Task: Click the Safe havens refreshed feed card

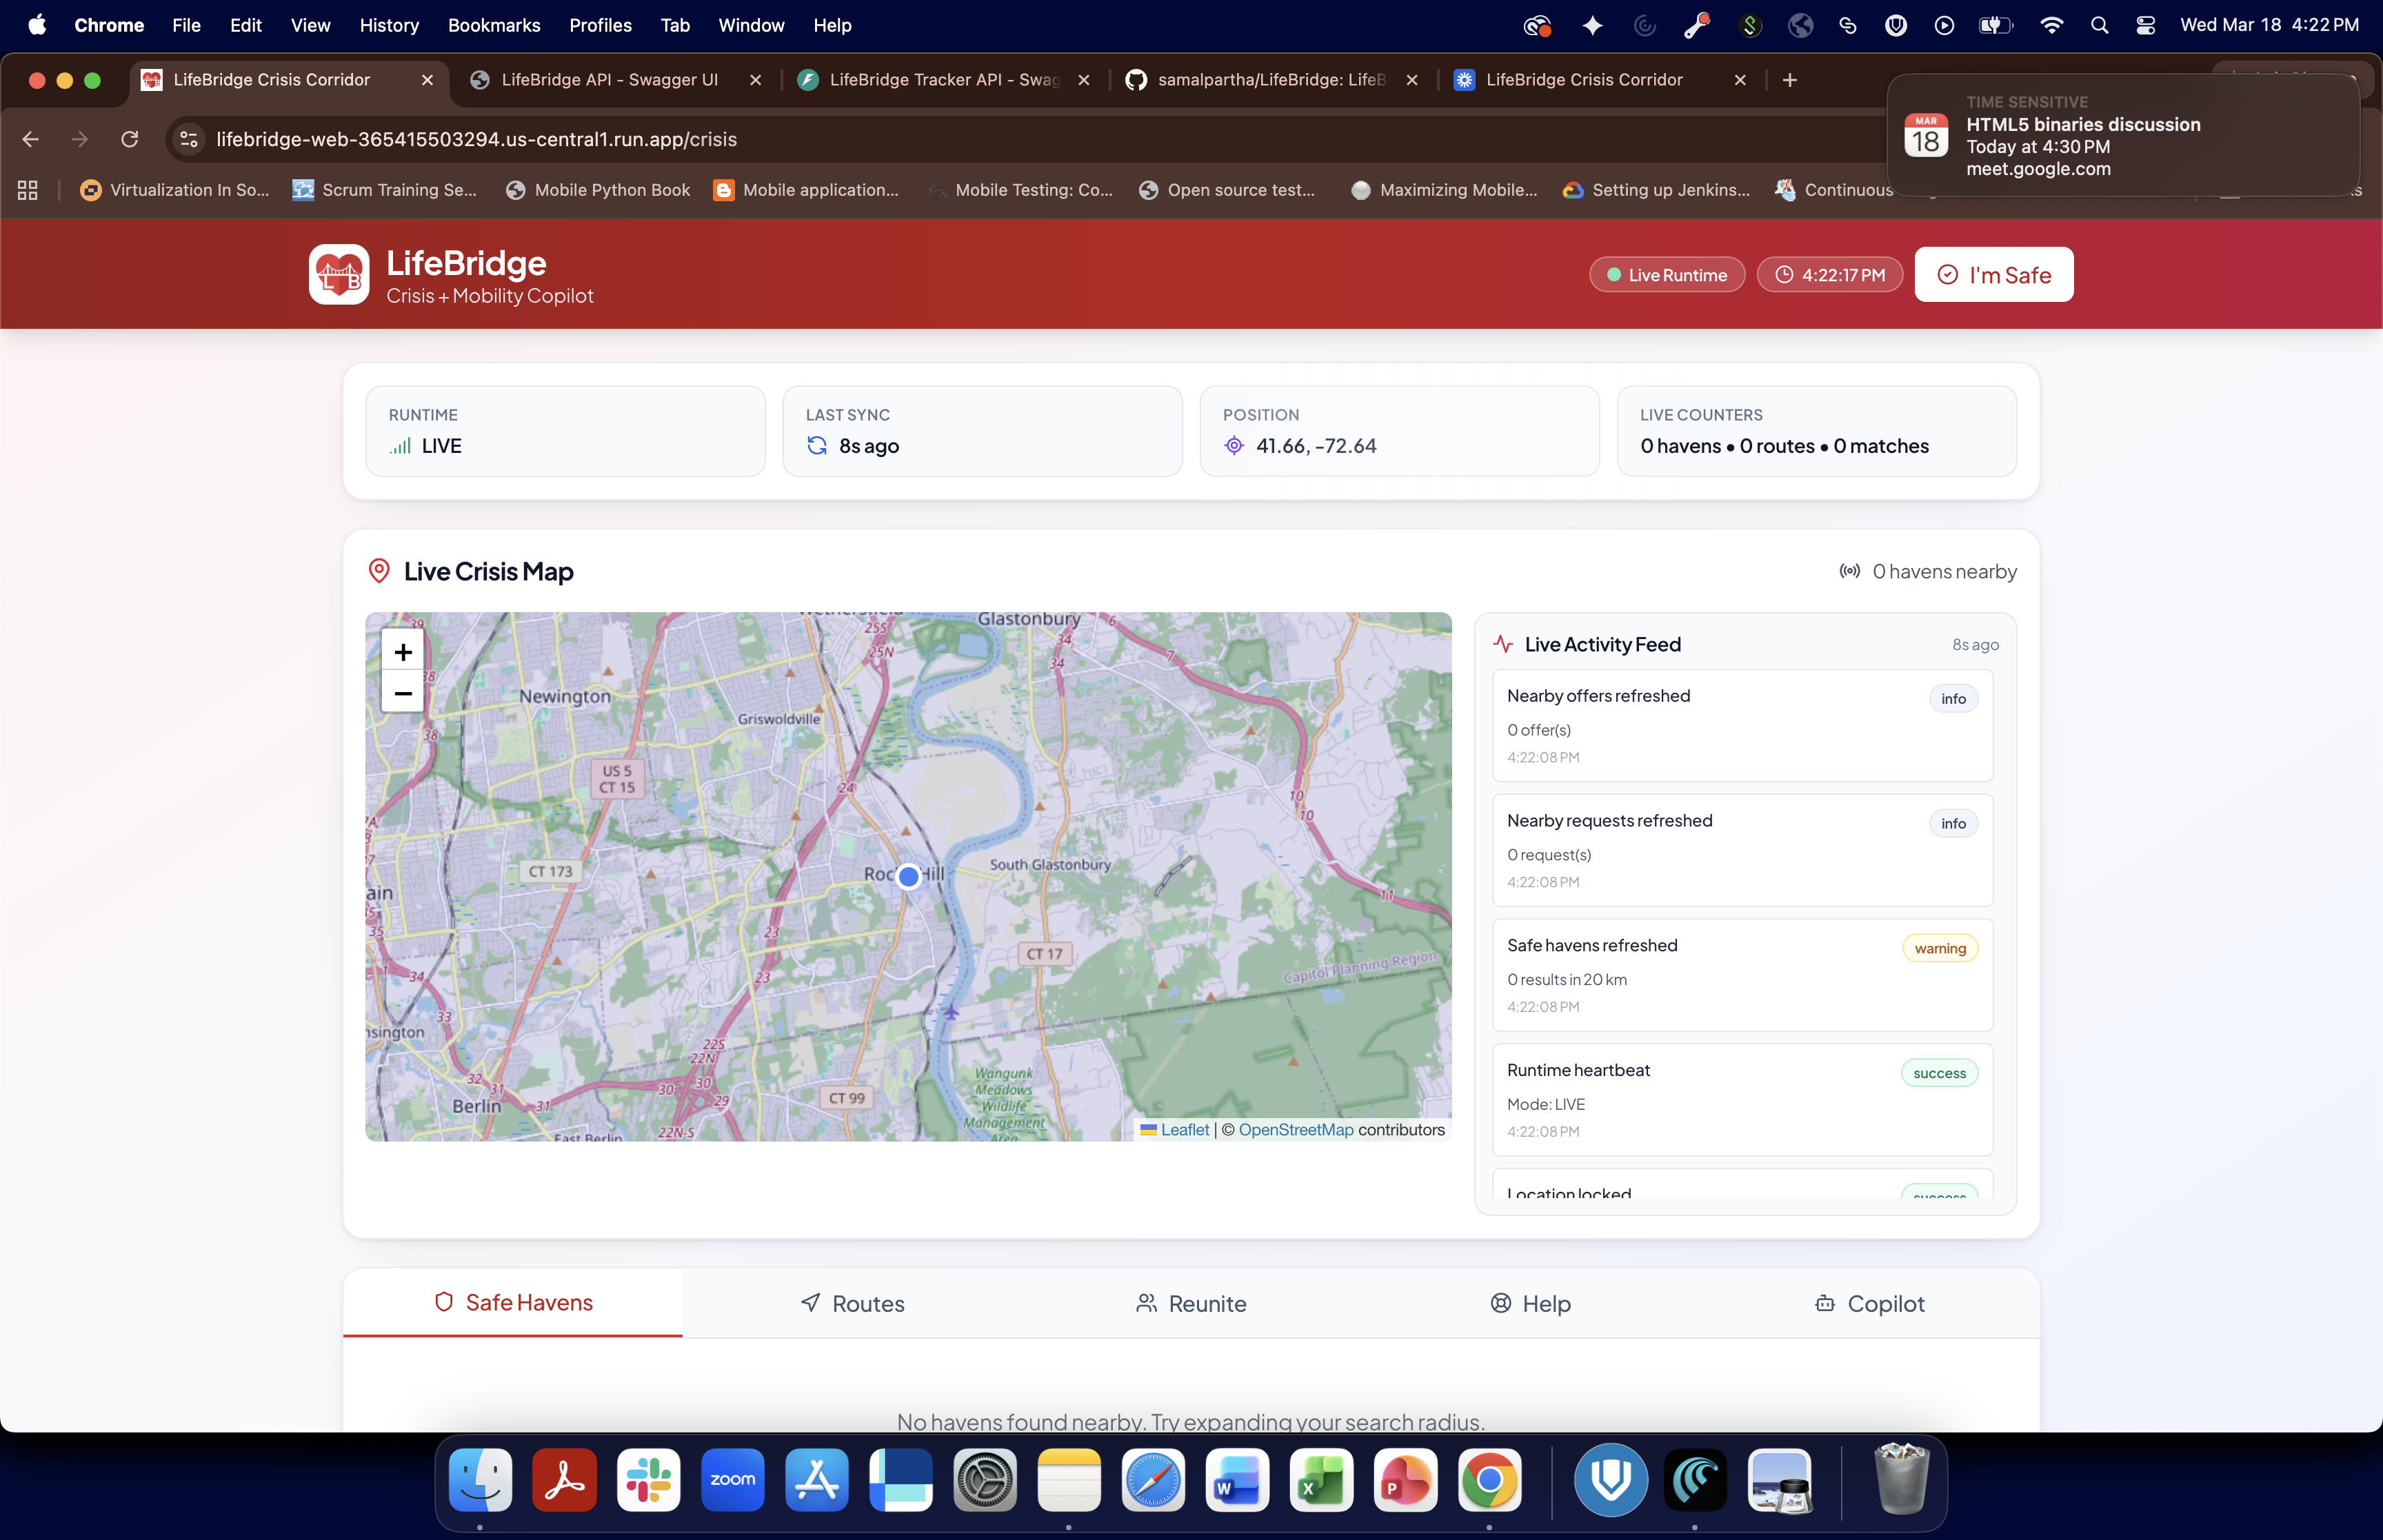Action: pos(1742,974)
